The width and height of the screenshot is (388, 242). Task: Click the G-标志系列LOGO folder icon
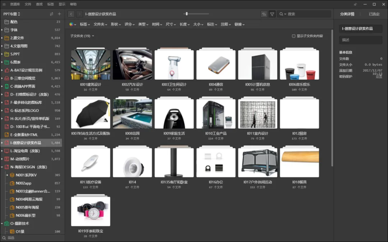tap(7, 110)
